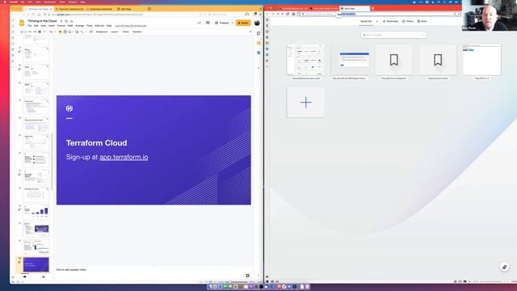Switch to filmstrip view icon at bottom left
This screenshot has width=517, height=291.
pos(25,277)
